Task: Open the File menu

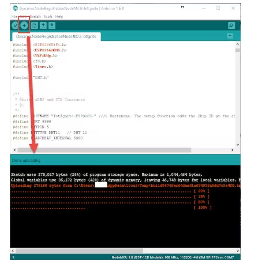Action: [14, 16]
